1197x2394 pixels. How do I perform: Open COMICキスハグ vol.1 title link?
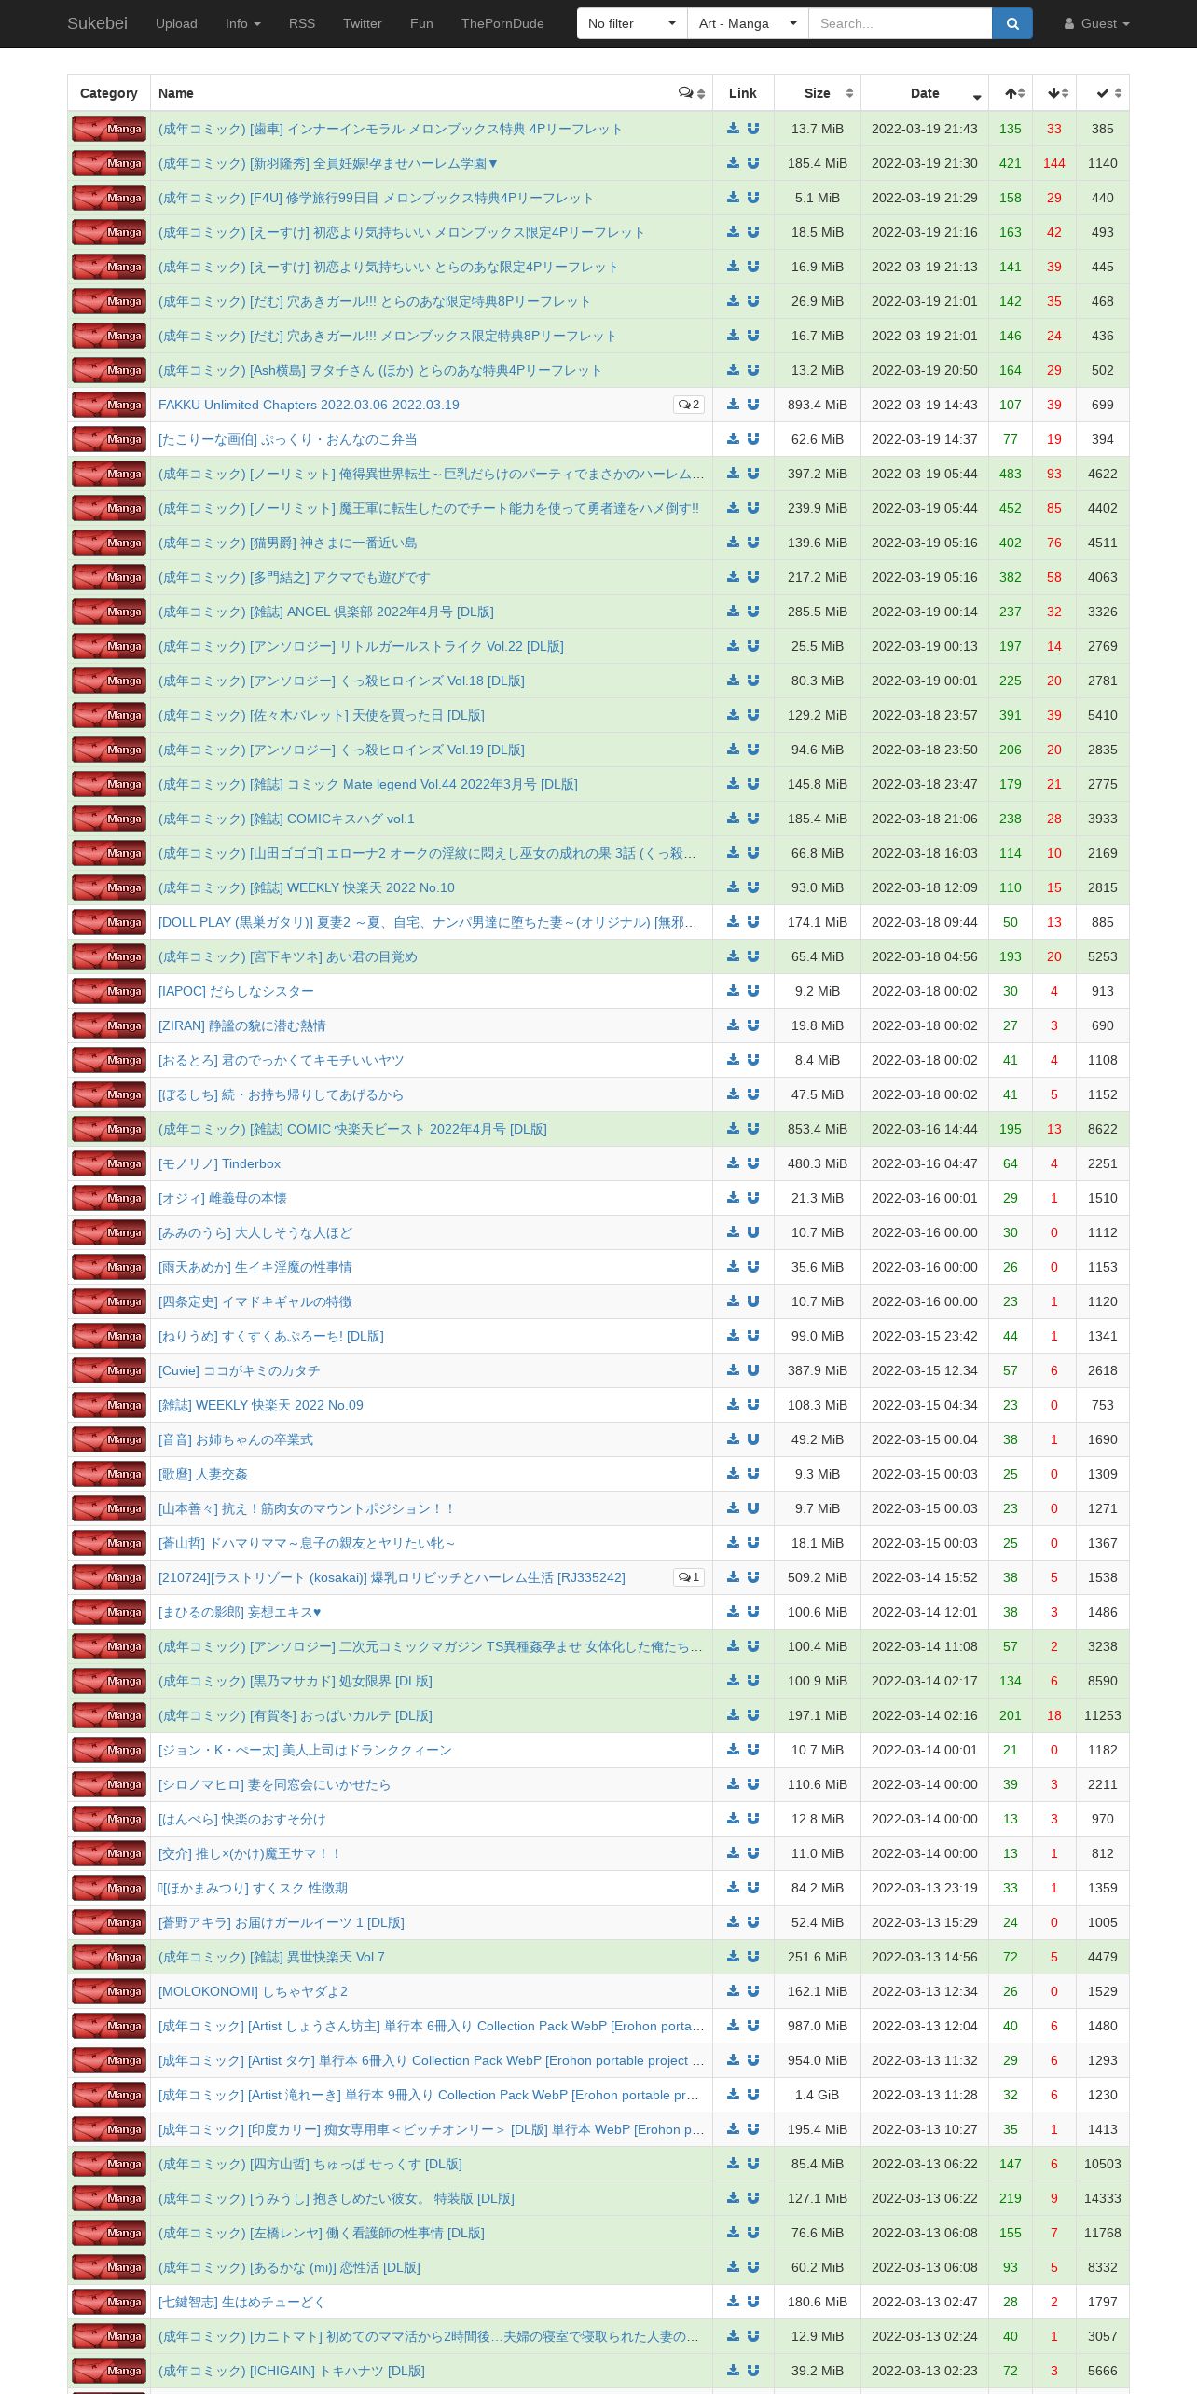[x=286, y=819]
